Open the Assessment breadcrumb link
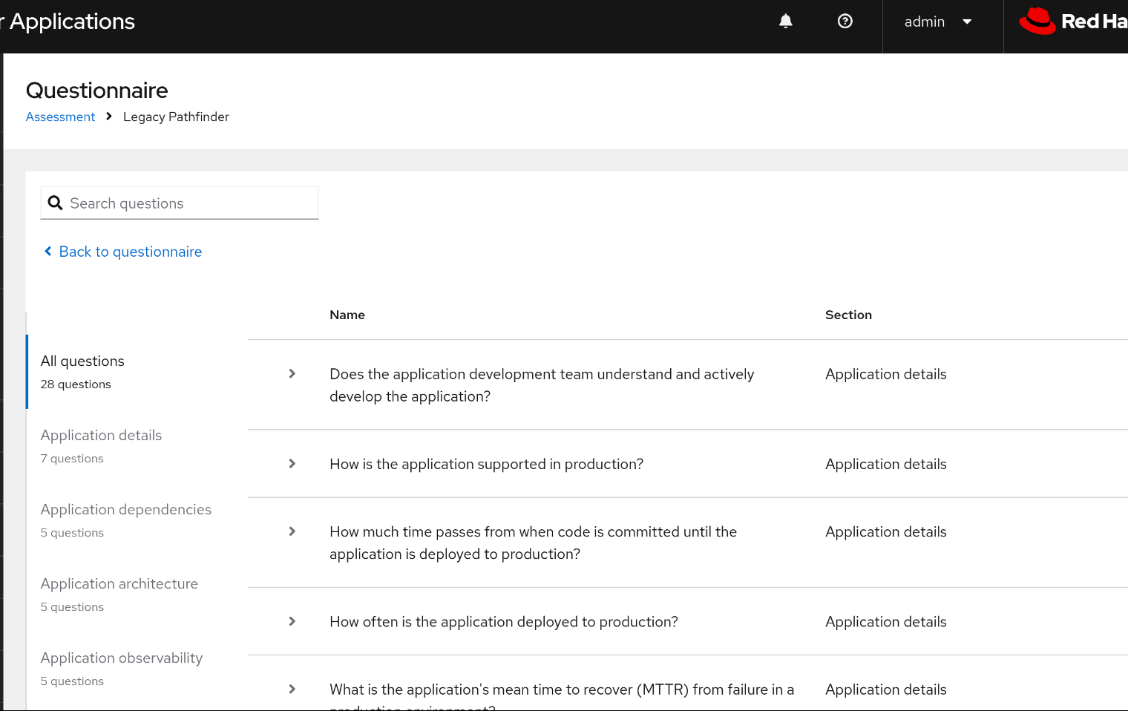 coord(60,117)
